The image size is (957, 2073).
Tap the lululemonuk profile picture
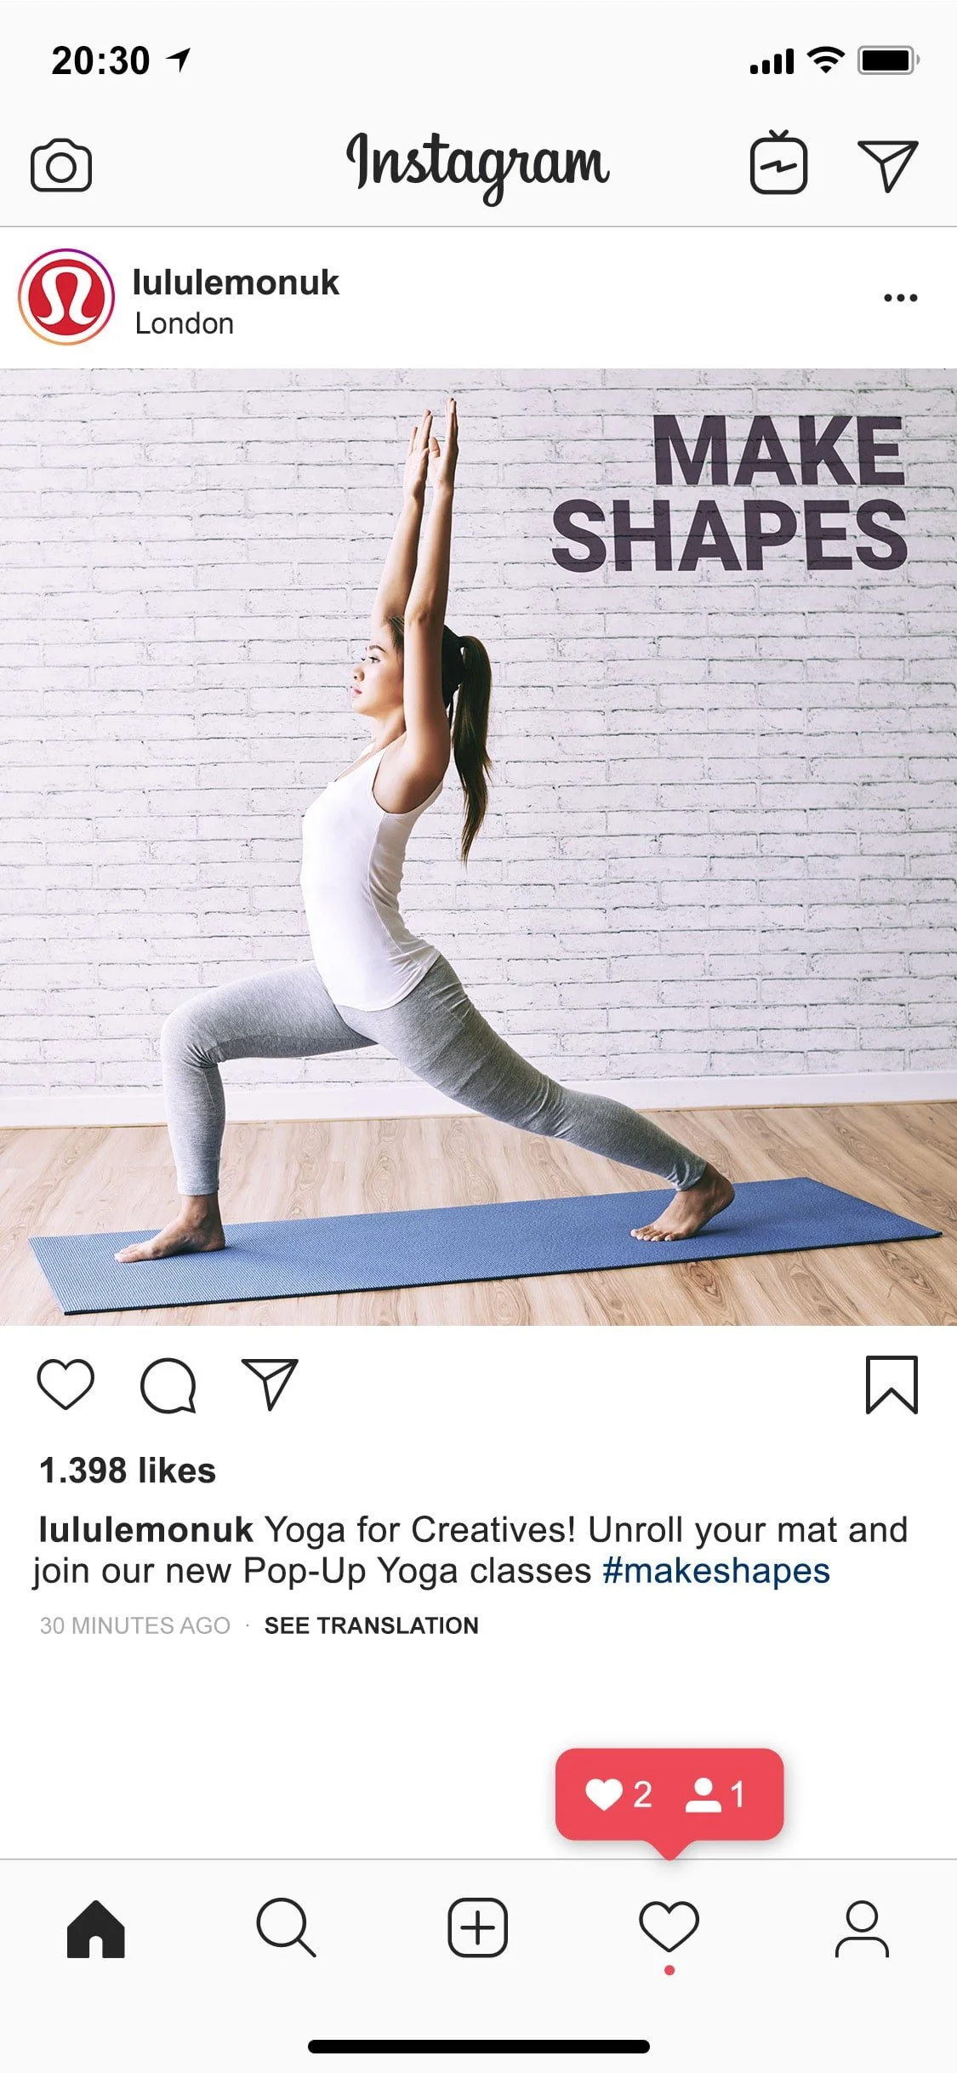(x=66, y=297)
